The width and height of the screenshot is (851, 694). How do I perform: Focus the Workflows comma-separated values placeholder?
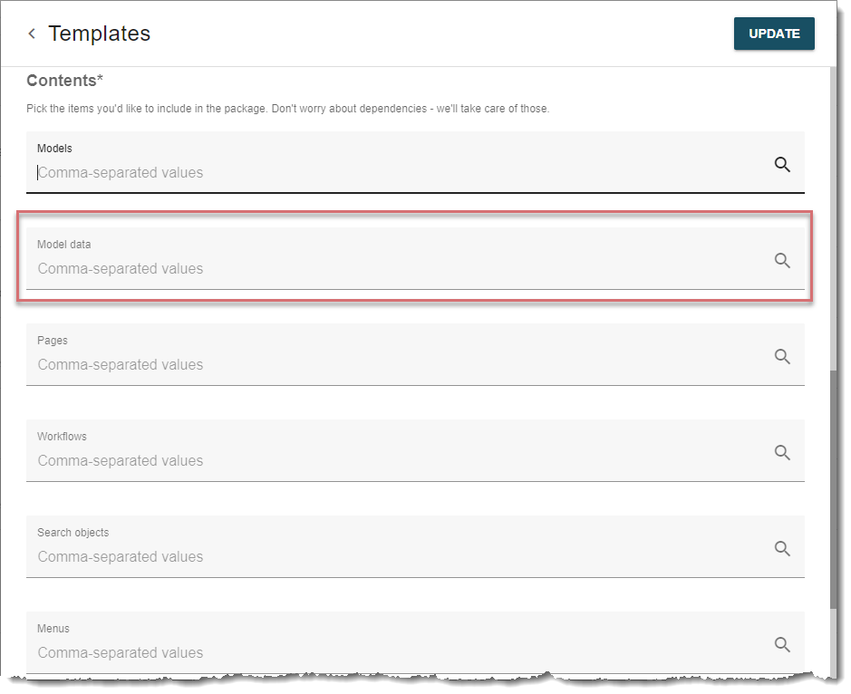coord(121,460)
